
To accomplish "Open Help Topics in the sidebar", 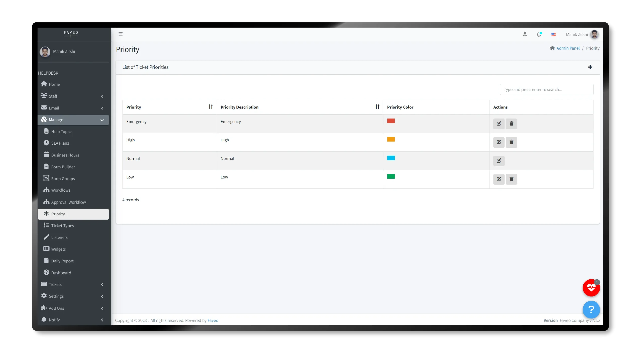I will pyautogui.click(x=73, y=131).
